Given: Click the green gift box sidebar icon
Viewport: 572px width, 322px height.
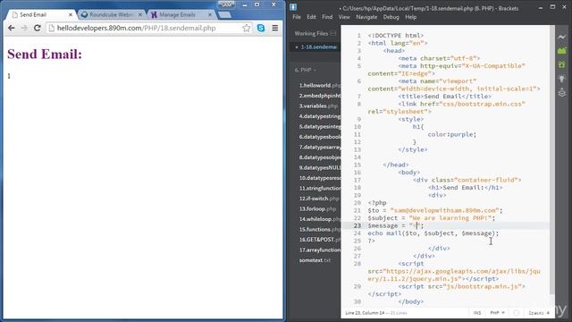Looking at the screenshot, I should point(562,64).
